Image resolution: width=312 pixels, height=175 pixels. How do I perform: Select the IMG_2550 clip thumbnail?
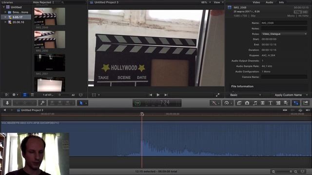point(50,39)
